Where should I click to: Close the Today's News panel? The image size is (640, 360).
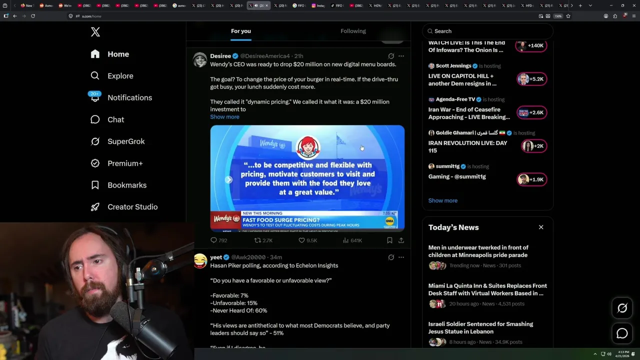541,227
